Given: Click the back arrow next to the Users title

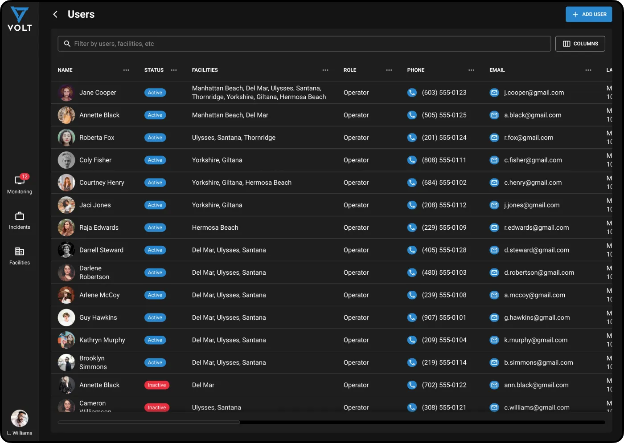Looking at the screenshot, I should 55,14.
